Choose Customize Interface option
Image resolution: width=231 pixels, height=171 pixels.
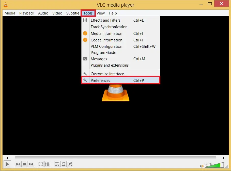pos(109,74)
